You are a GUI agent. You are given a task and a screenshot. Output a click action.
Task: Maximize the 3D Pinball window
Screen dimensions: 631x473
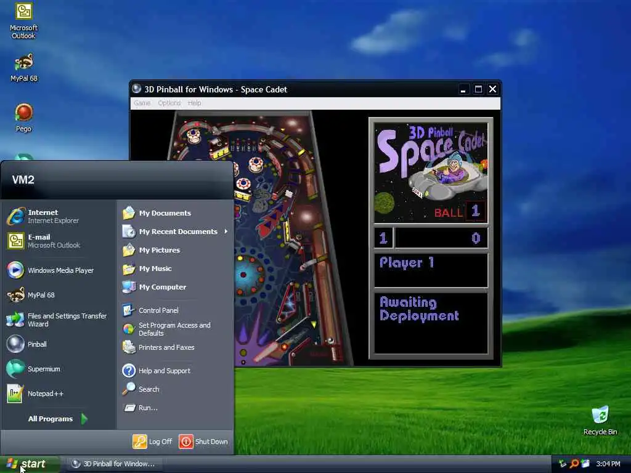click(x=478, y=89)
